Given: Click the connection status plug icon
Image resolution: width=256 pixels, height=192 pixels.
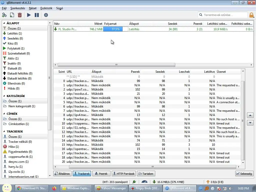Looking at the screenshot, I should [x=134, y=182].
